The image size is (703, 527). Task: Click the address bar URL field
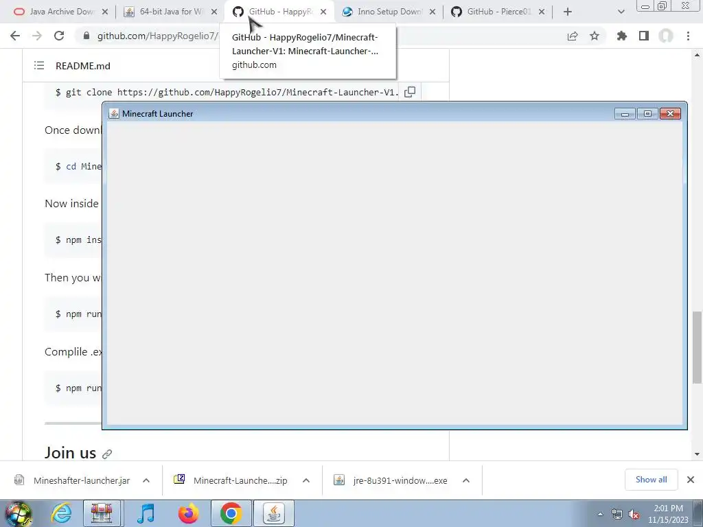(157, 36)
